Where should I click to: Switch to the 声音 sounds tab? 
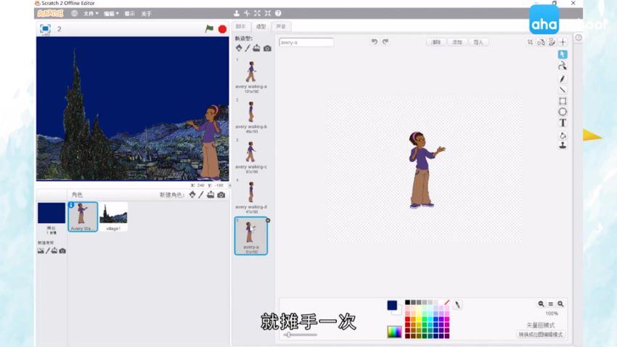pos(281,26)
